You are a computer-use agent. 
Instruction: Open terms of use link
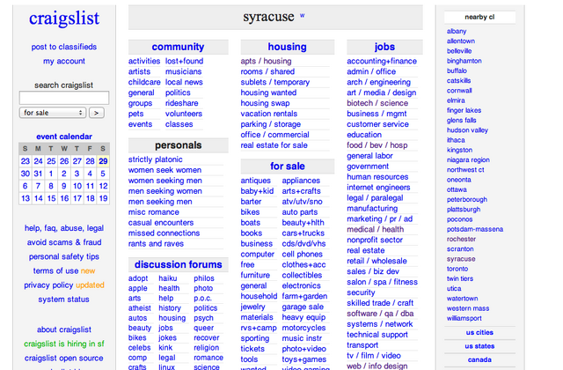(55, 270)
